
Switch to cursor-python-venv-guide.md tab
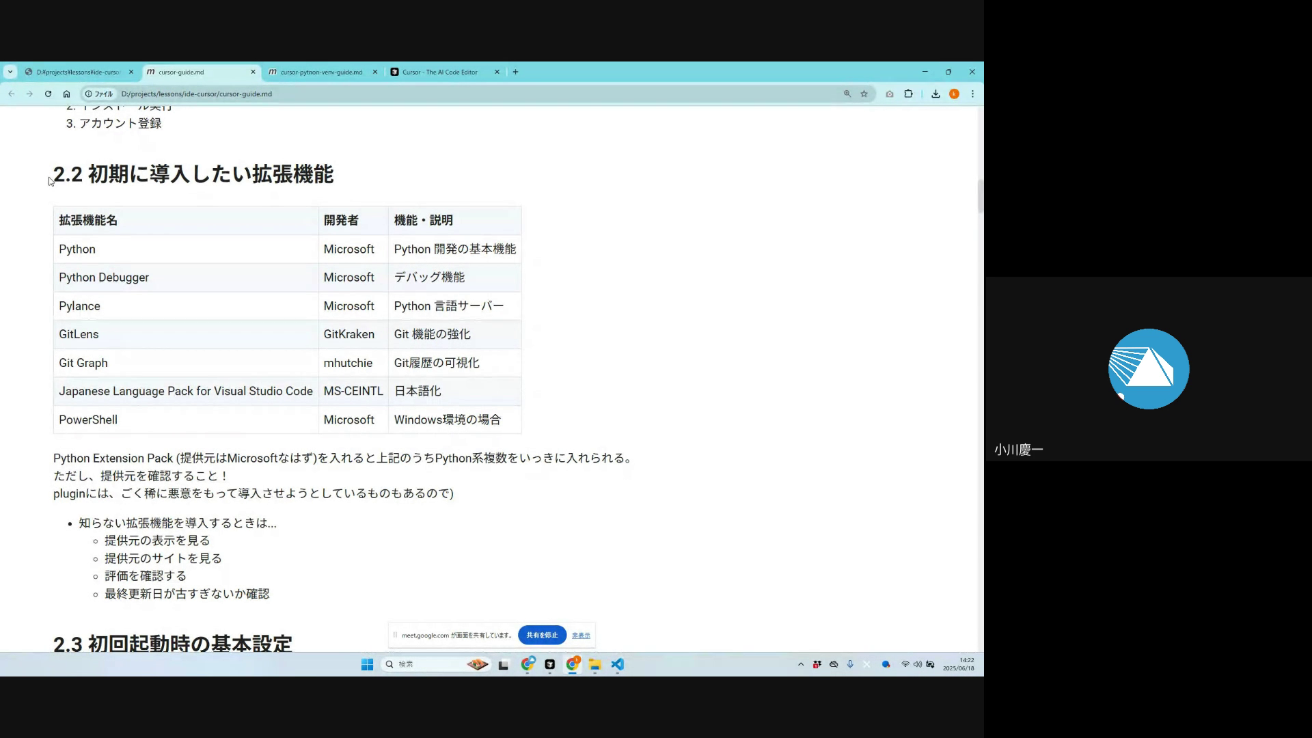321,72
